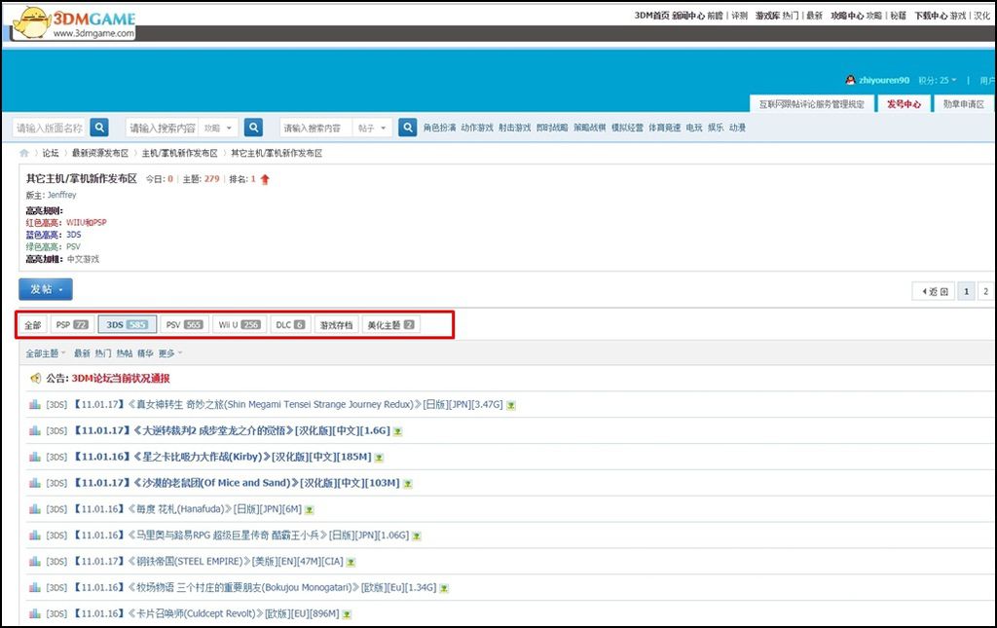The height and width of the screenshot is (628, 997).
Task: Click the 论坛 breadcrumb link
Action: [x=51, y=153]
